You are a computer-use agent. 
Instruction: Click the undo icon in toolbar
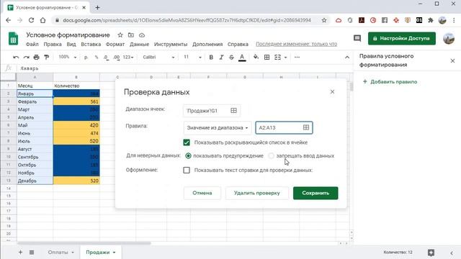(16, 58)
